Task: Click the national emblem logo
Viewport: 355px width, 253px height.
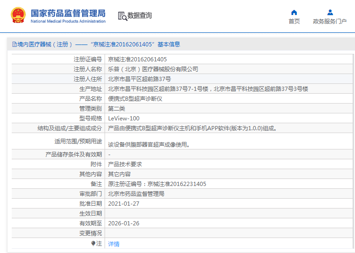Action: pyautogui.click(x=18, y=15)
